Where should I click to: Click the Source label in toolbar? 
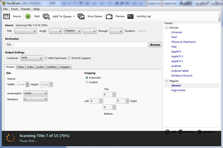(x=17, y=16)
